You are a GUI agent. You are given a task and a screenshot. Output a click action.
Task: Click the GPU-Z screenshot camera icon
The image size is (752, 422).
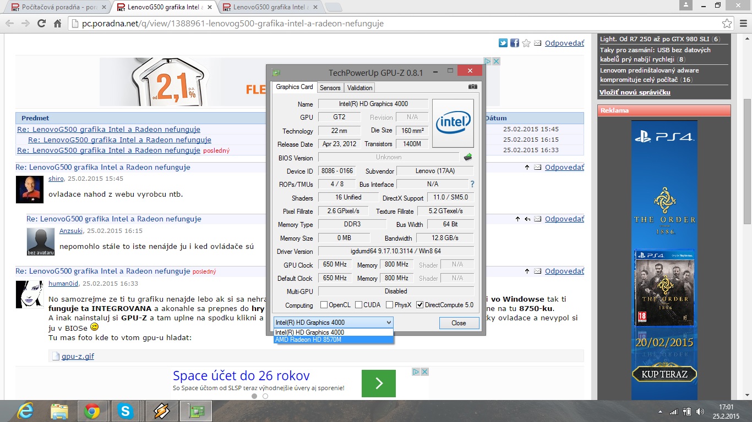(472, 87)
